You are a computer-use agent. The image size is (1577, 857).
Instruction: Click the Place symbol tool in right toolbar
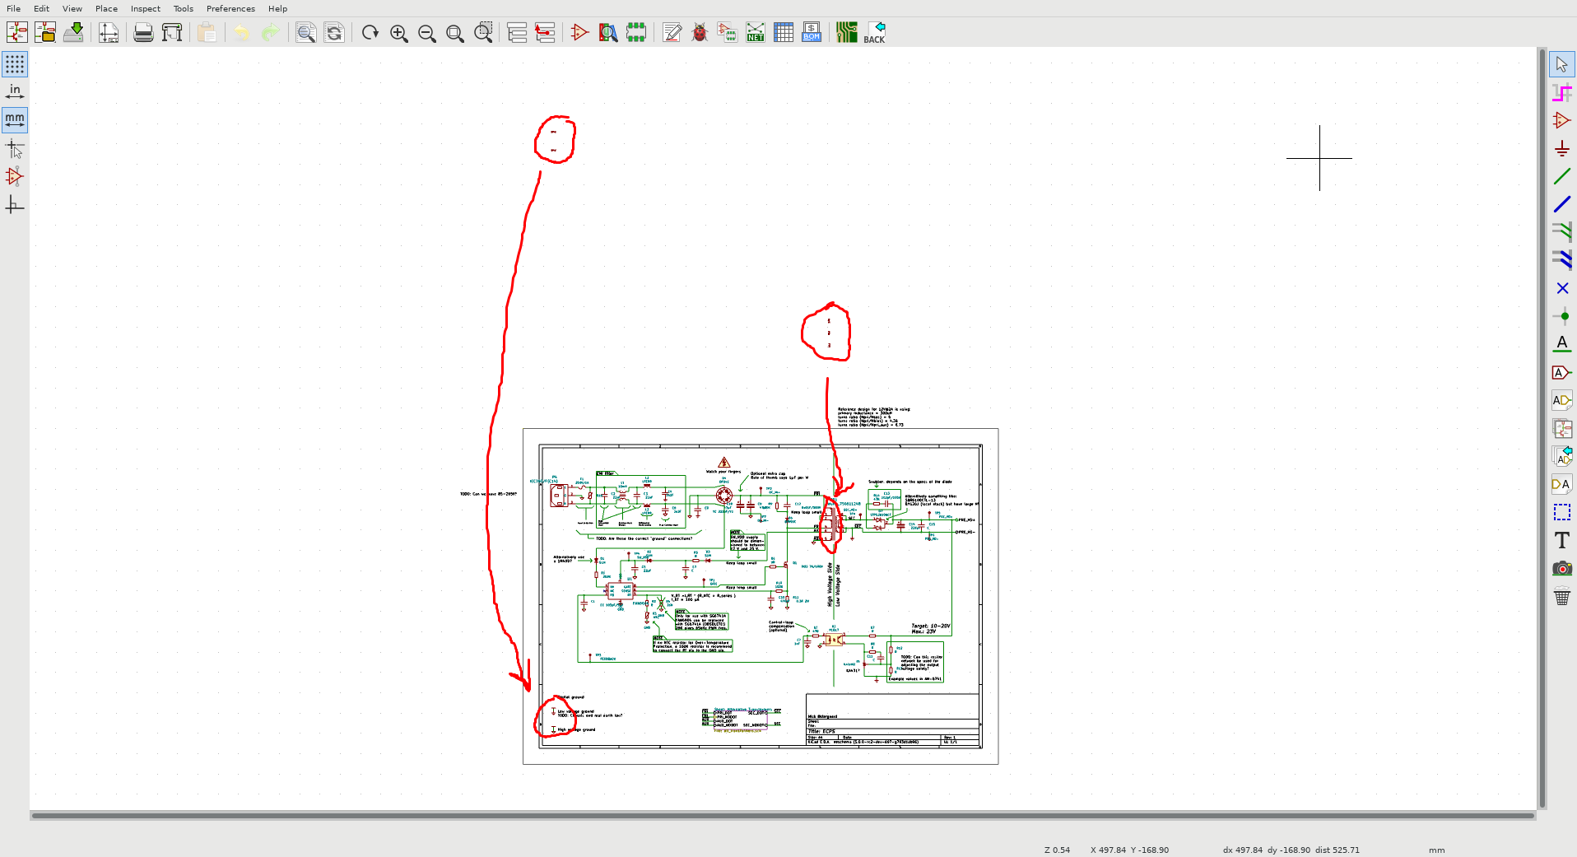click(x=1561, y=120)
